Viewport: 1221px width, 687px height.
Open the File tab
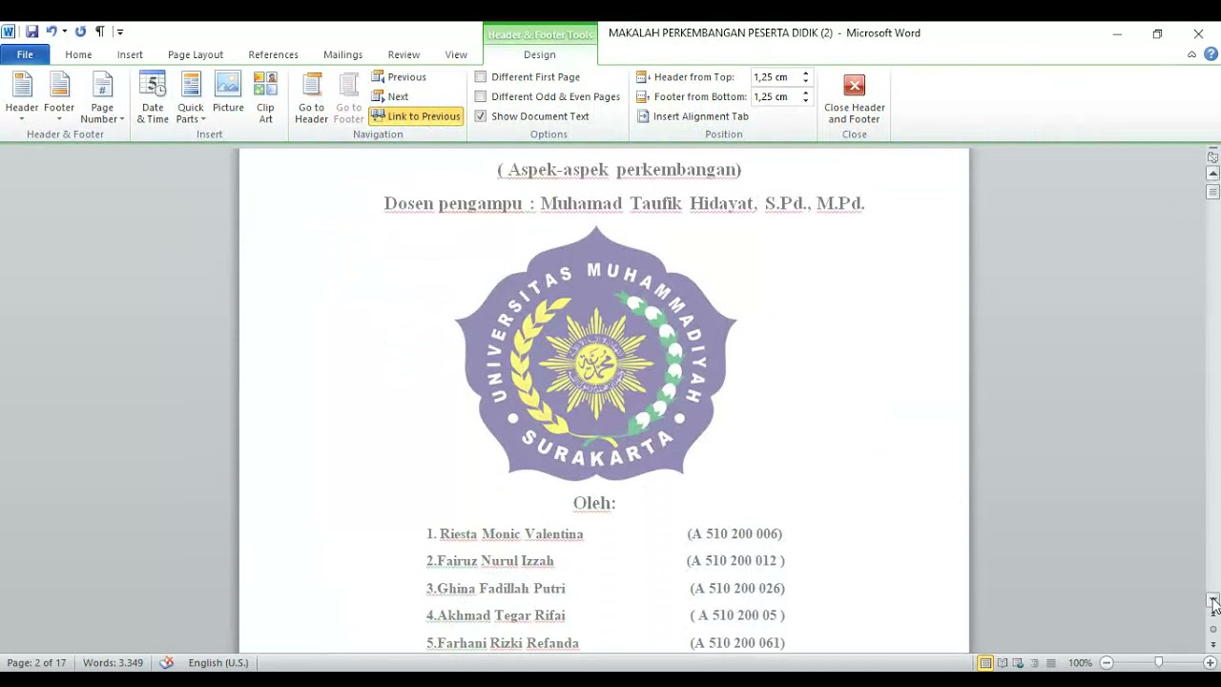click(25, 54)
